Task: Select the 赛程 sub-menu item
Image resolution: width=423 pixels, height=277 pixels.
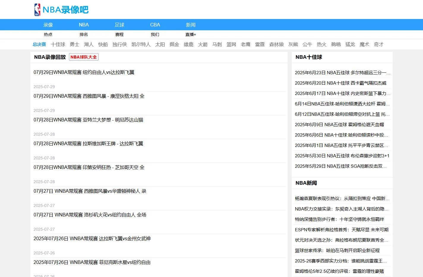Action: point(119,34)
